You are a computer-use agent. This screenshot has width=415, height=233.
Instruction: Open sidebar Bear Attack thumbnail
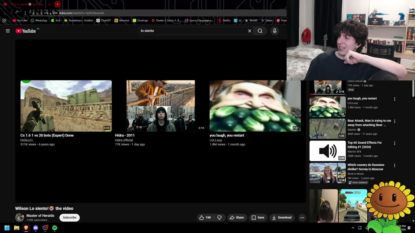(x=327, y=128)
